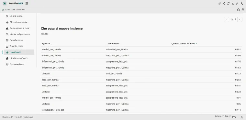Open Chi va in ospedale section
The height and width of the screenshot is (120, 246).
pos(19,22)
